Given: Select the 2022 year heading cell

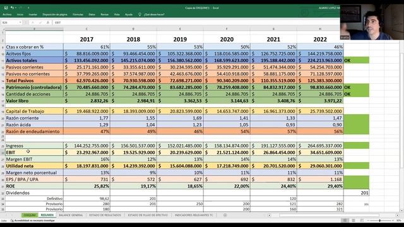Looking at the screenshot, I should (x=320, y=39).
